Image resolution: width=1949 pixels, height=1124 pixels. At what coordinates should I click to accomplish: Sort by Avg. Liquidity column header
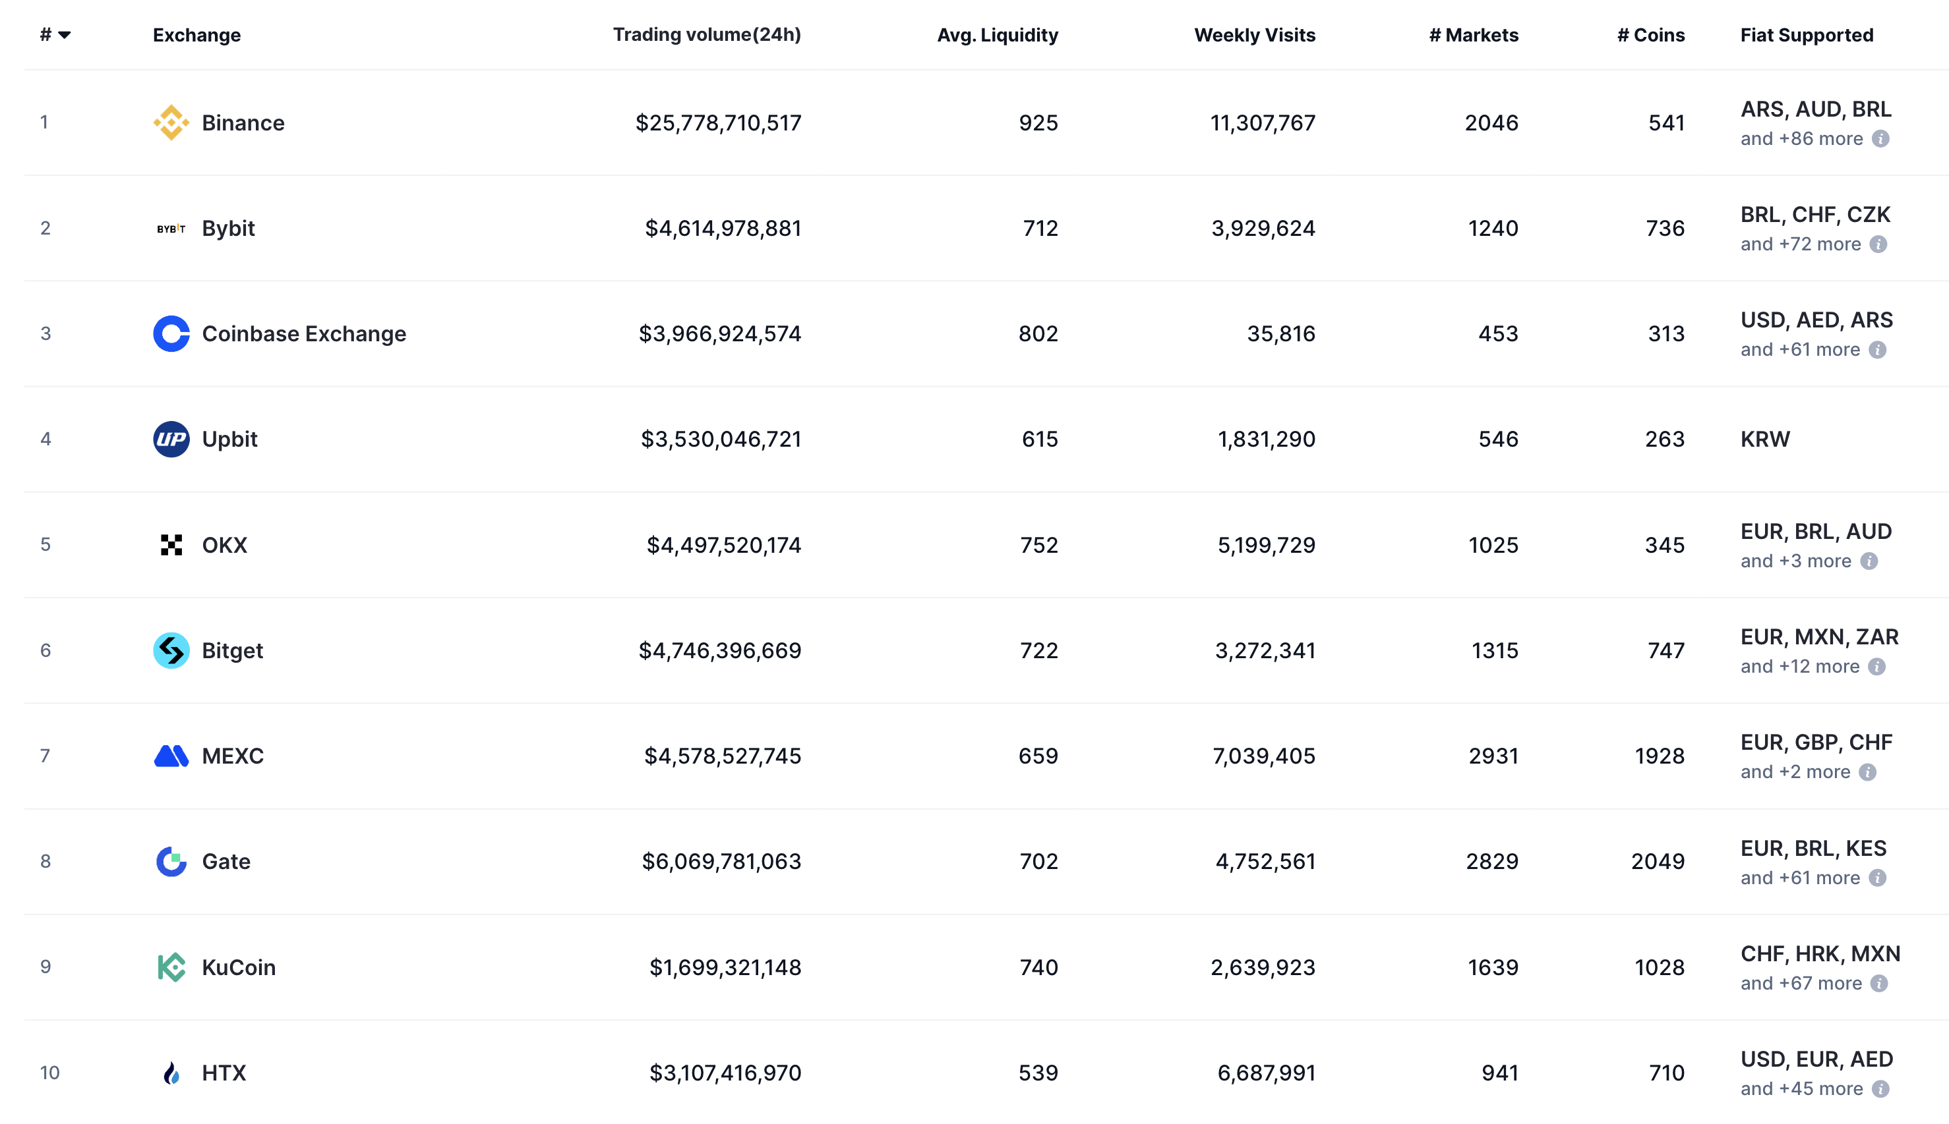996,35
